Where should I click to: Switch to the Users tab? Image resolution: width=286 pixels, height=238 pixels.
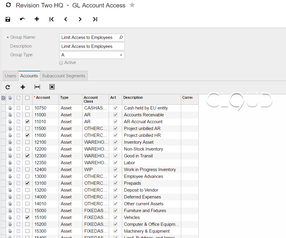point(10,76)
